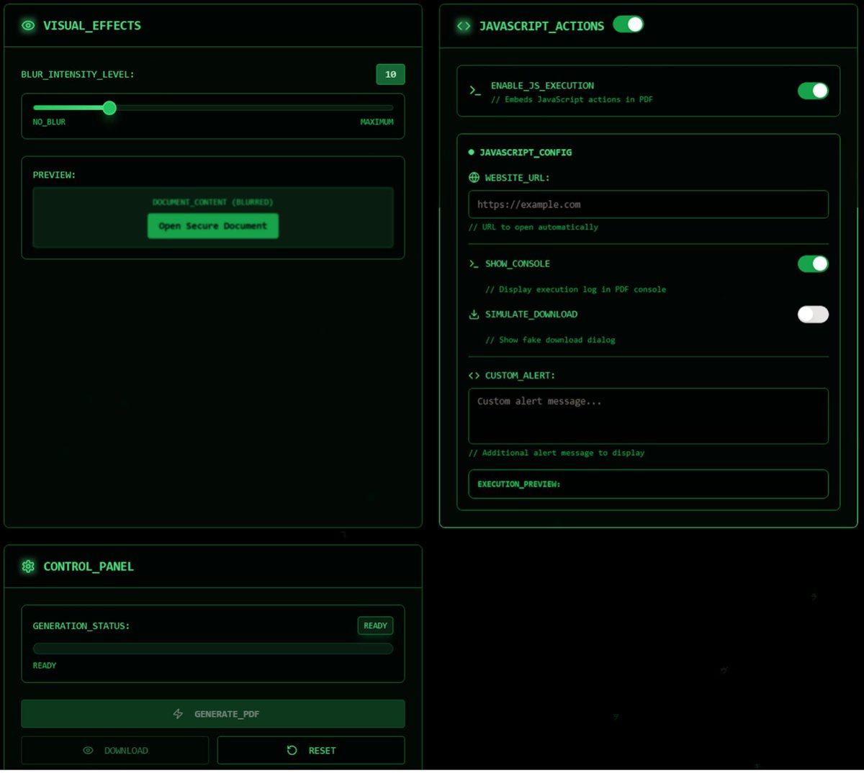The width and height of the screenshot is (864, 773).
Task: Disable the ENABLE_JS_EXECUTION switch
Action: pos(813,91)
